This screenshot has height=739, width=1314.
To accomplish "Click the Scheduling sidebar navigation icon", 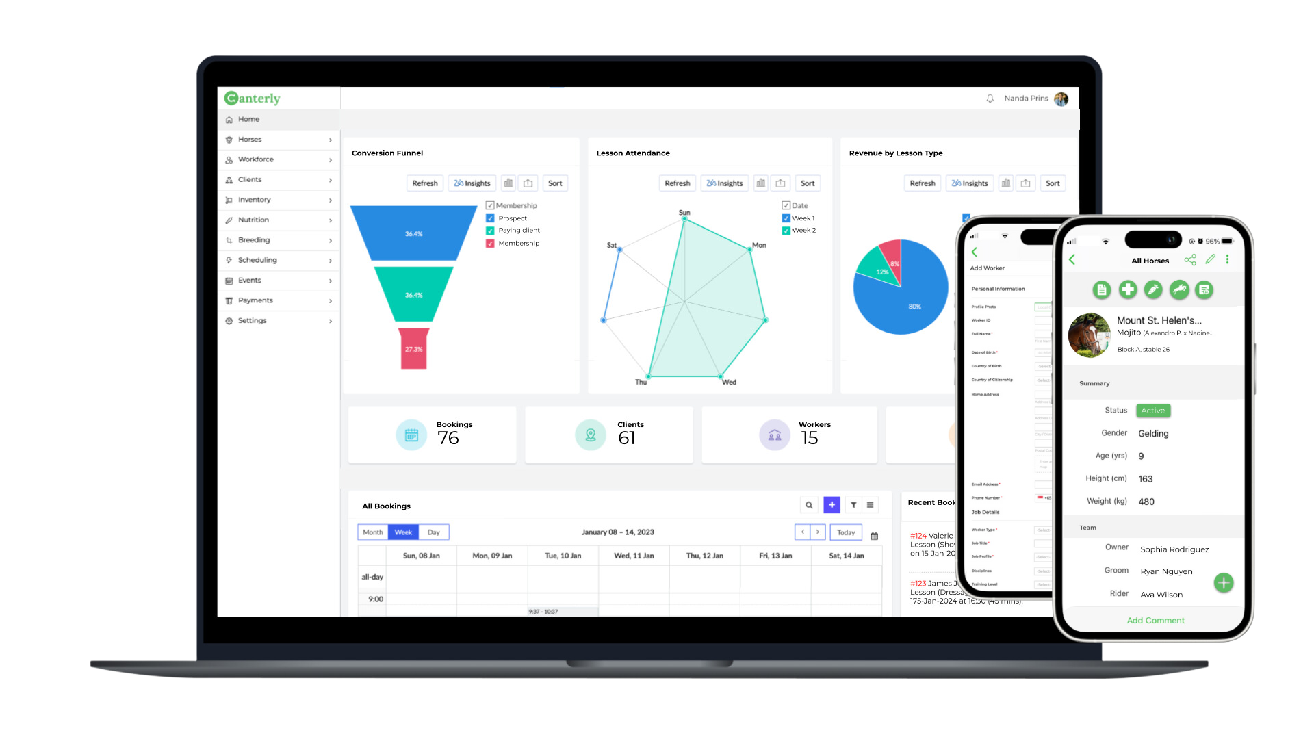I will [229, 260].
